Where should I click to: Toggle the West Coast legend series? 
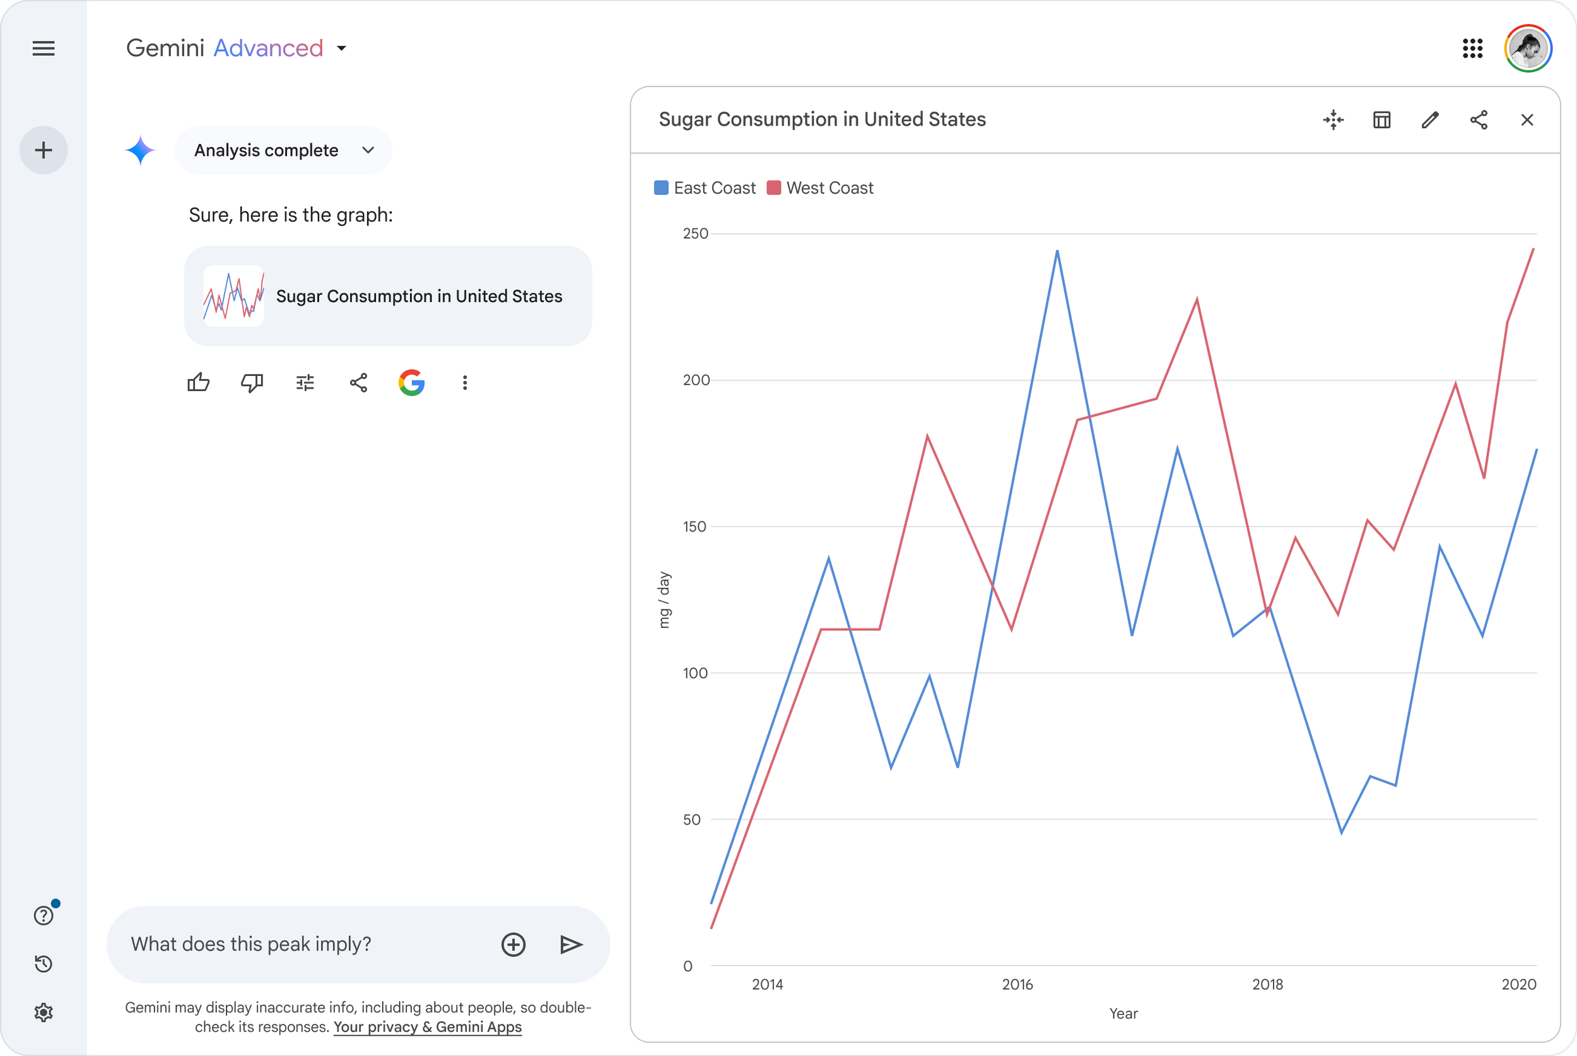820,188
